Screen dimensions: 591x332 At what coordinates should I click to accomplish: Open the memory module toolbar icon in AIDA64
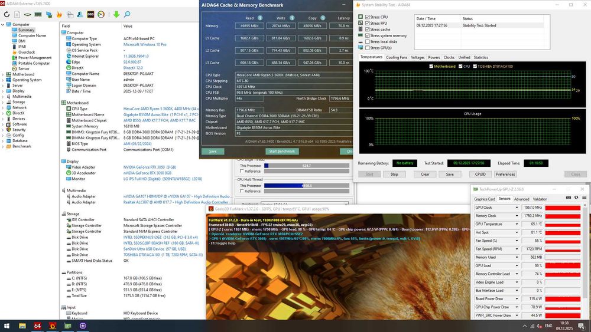[38, 14]
